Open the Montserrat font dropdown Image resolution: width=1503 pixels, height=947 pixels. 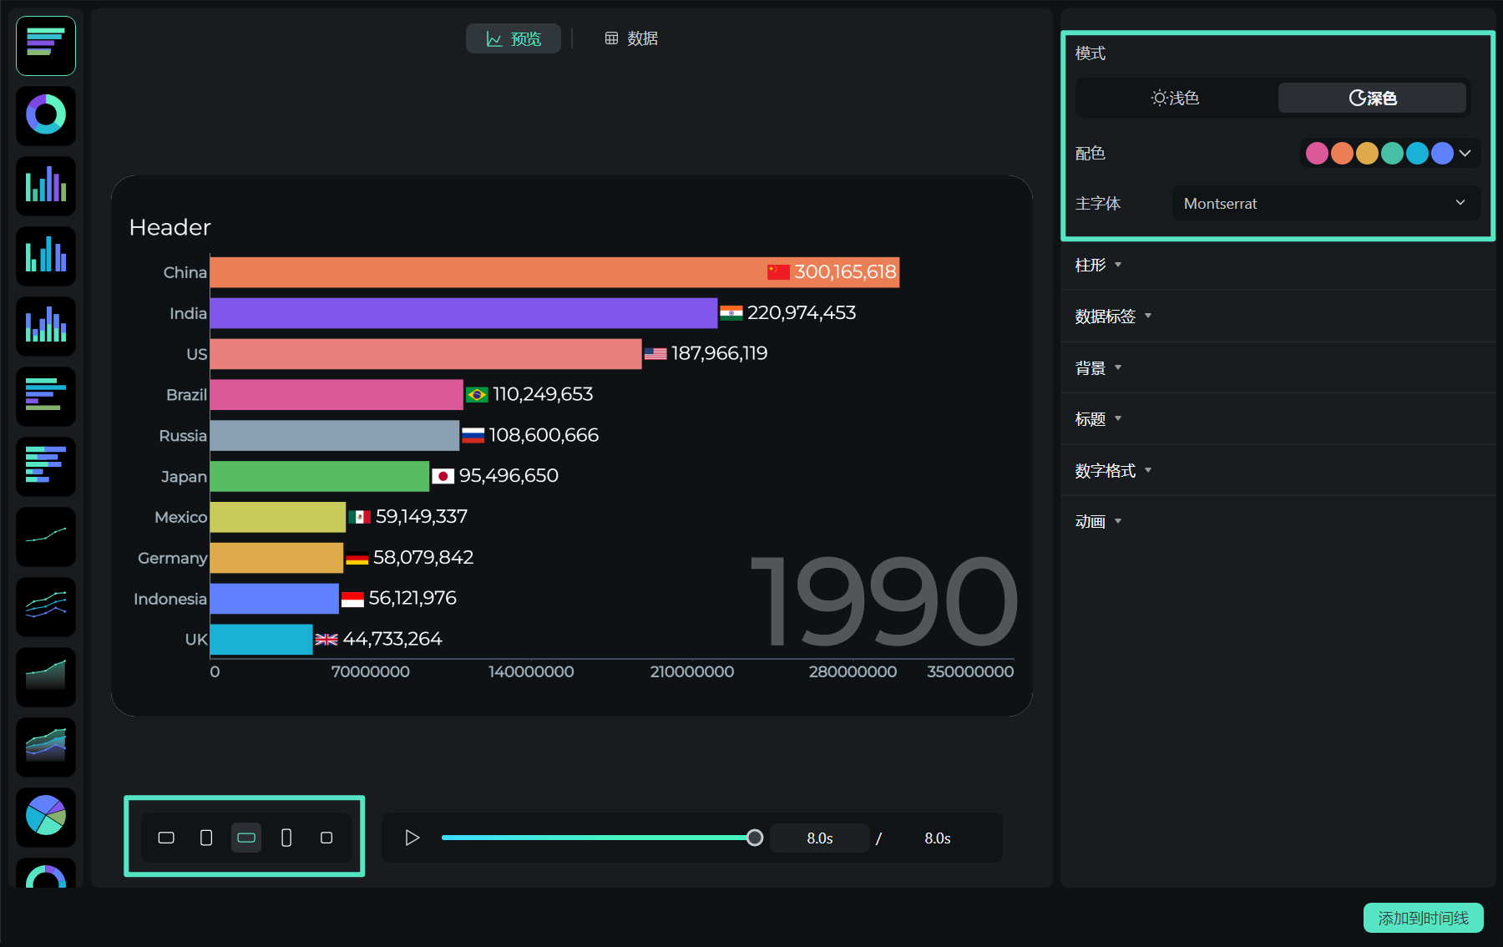[x=1325, y=203]
